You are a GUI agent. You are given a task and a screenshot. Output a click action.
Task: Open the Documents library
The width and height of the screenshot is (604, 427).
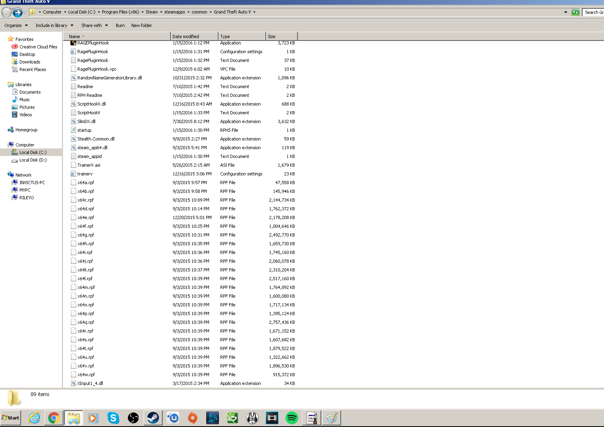pos(30,92)
